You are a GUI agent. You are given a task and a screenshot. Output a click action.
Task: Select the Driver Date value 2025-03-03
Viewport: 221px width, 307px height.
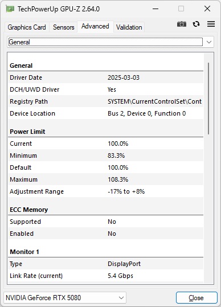[124, 77]
